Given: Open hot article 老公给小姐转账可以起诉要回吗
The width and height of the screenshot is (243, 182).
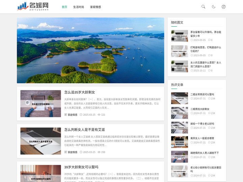Looking at the screenshot, I should 206,169.
